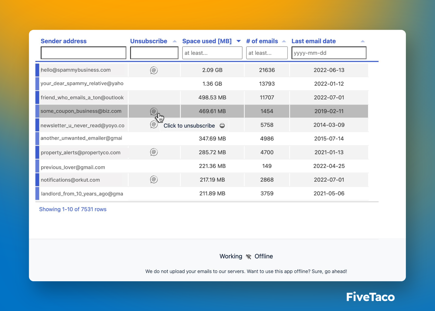Click the 498.53 MB cell
The width and height of the screenshot is (435, 311).
[x=212, y=97]
